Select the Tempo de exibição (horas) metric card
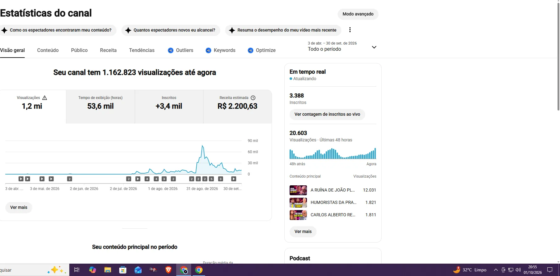This screenshot has height=276, width=560. (x=100, y=106)
